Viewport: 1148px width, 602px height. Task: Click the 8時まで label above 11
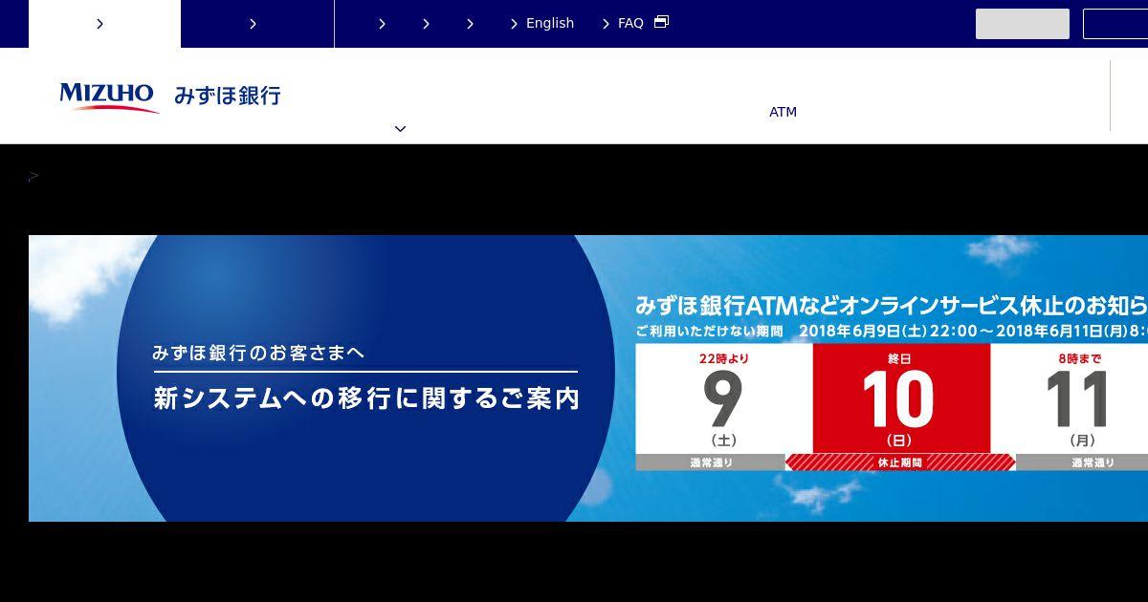tap(1082, 358)
